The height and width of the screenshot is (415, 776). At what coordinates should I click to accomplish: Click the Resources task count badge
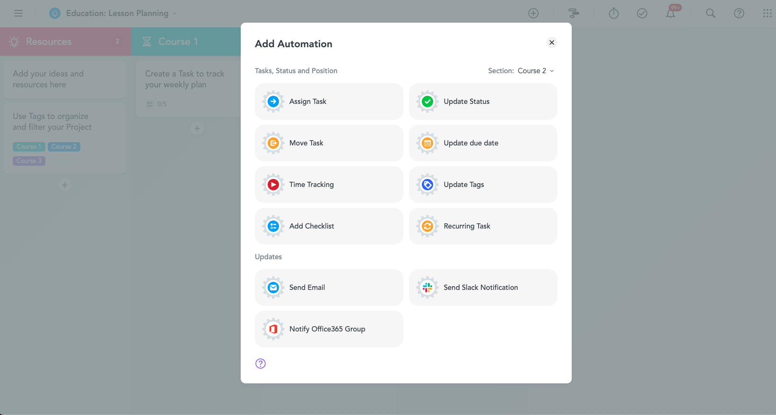tap(117, 42)
